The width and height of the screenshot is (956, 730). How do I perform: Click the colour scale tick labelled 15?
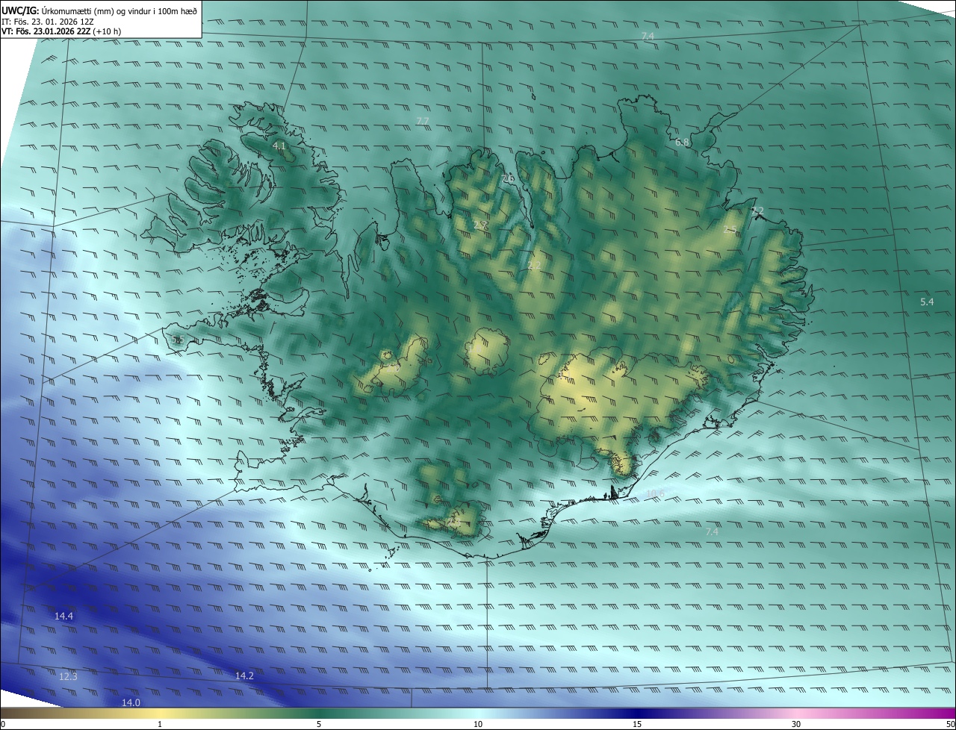637,724
